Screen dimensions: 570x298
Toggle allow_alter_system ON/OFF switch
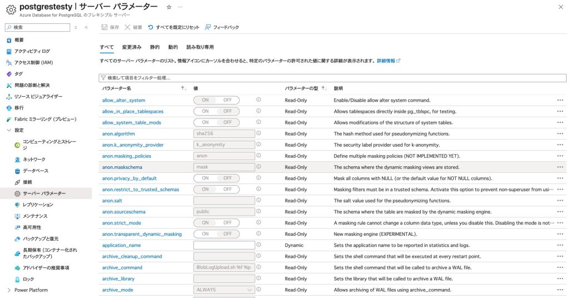[x=217, y=100]
